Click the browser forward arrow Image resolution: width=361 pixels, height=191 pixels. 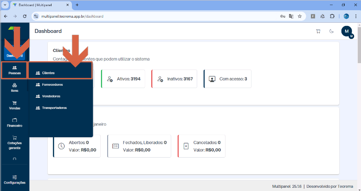pyautogui.click(x=15, y=16)
